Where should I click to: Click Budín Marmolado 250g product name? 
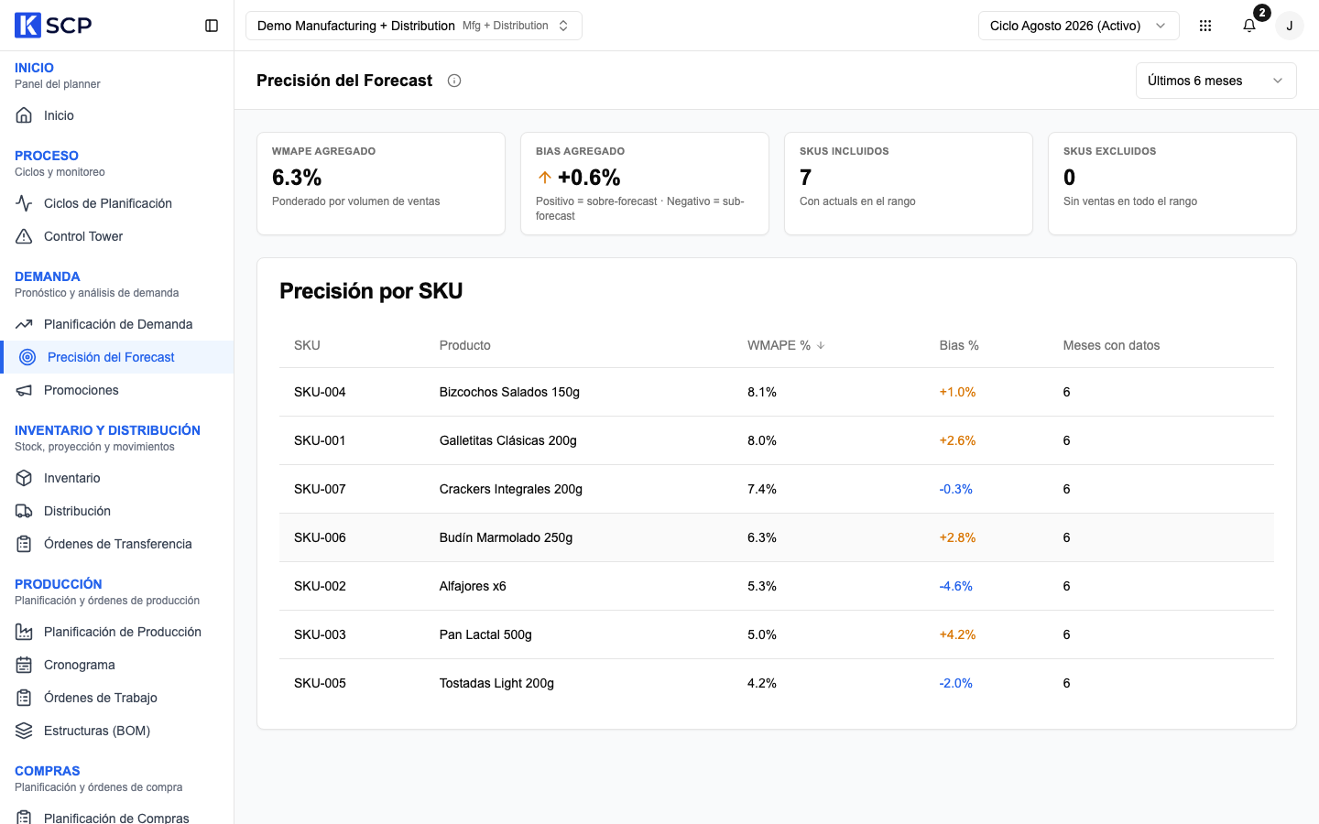pyautogui.click(x=507, y=537)
